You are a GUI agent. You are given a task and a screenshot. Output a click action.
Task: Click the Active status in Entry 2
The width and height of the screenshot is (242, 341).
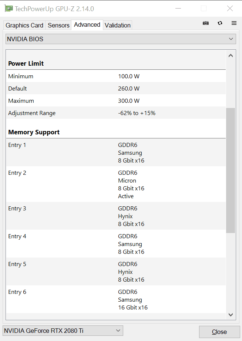click(x=126, y=196)
